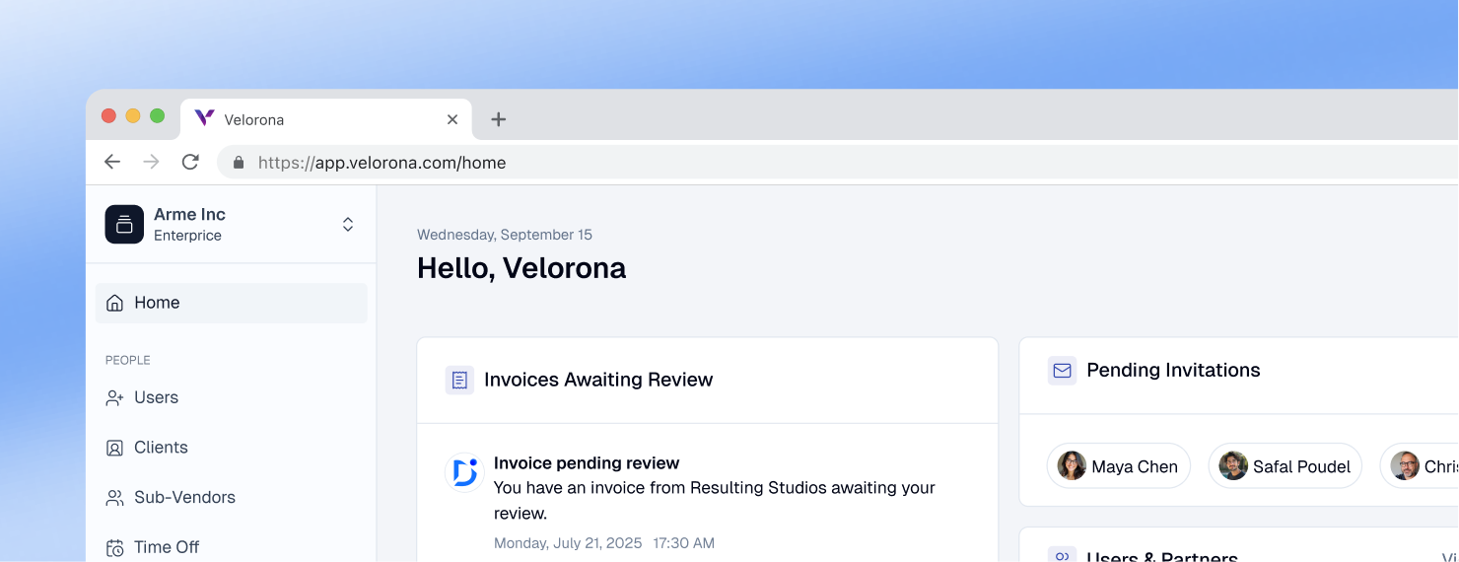Image resolution: width=1459 pixels, height=562 pixels.
Task: Open the Users page in sidebar
Action: pyautogui.click(x=156, y=397)
